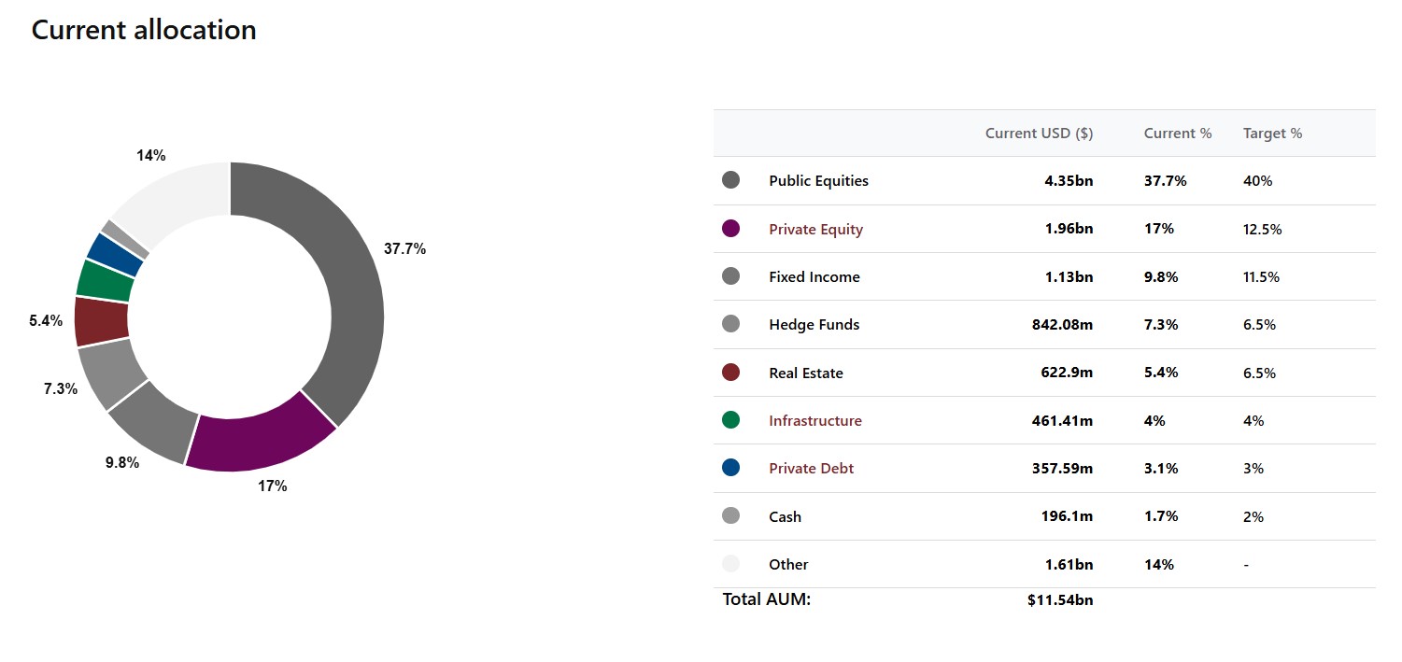Click the Current USD ($) column header
This screenshot has width=1402, height=662.
click(x=1039, y=134)
